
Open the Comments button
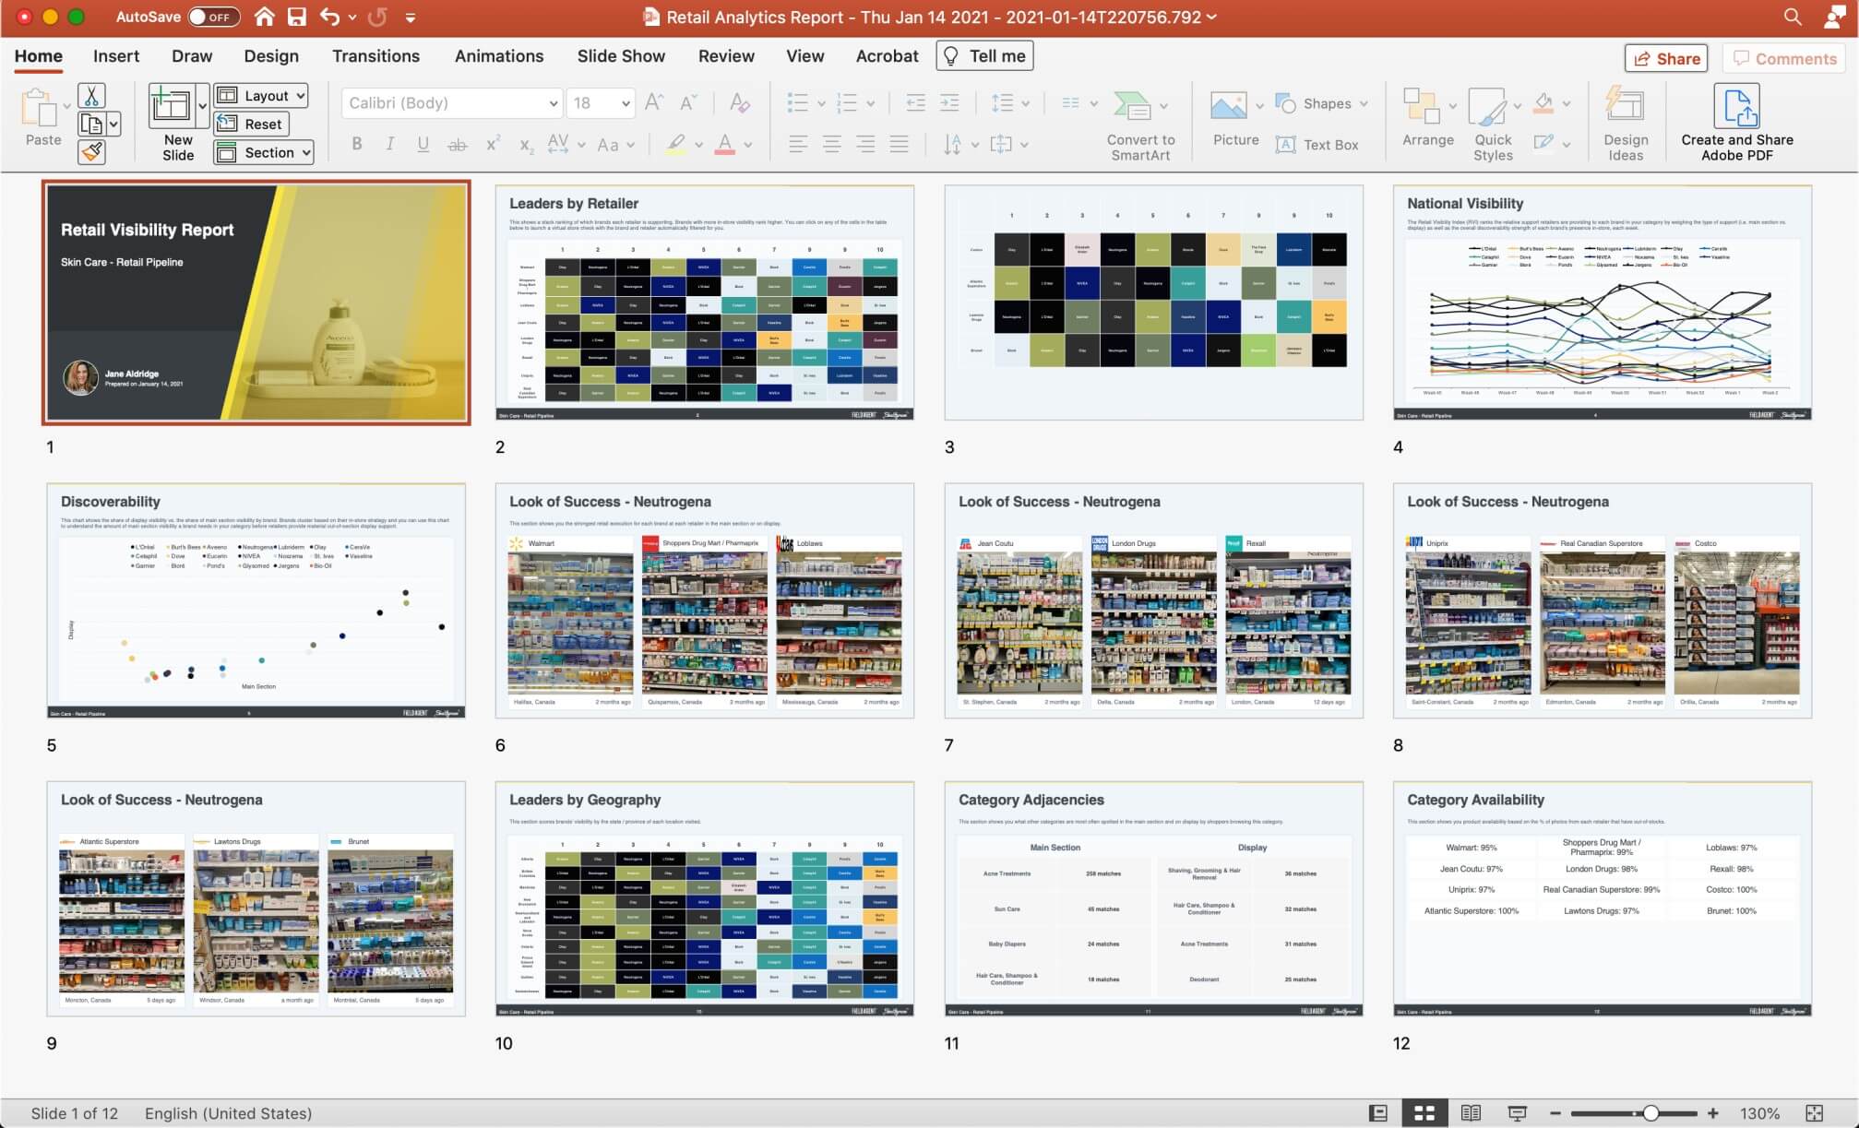click(1785, 58)
